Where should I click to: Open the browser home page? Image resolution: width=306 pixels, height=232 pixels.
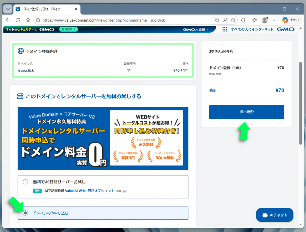[x=28, y=20]
